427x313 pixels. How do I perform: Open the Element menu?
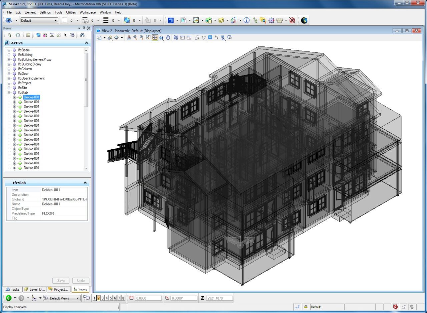(x=30, y=12)
